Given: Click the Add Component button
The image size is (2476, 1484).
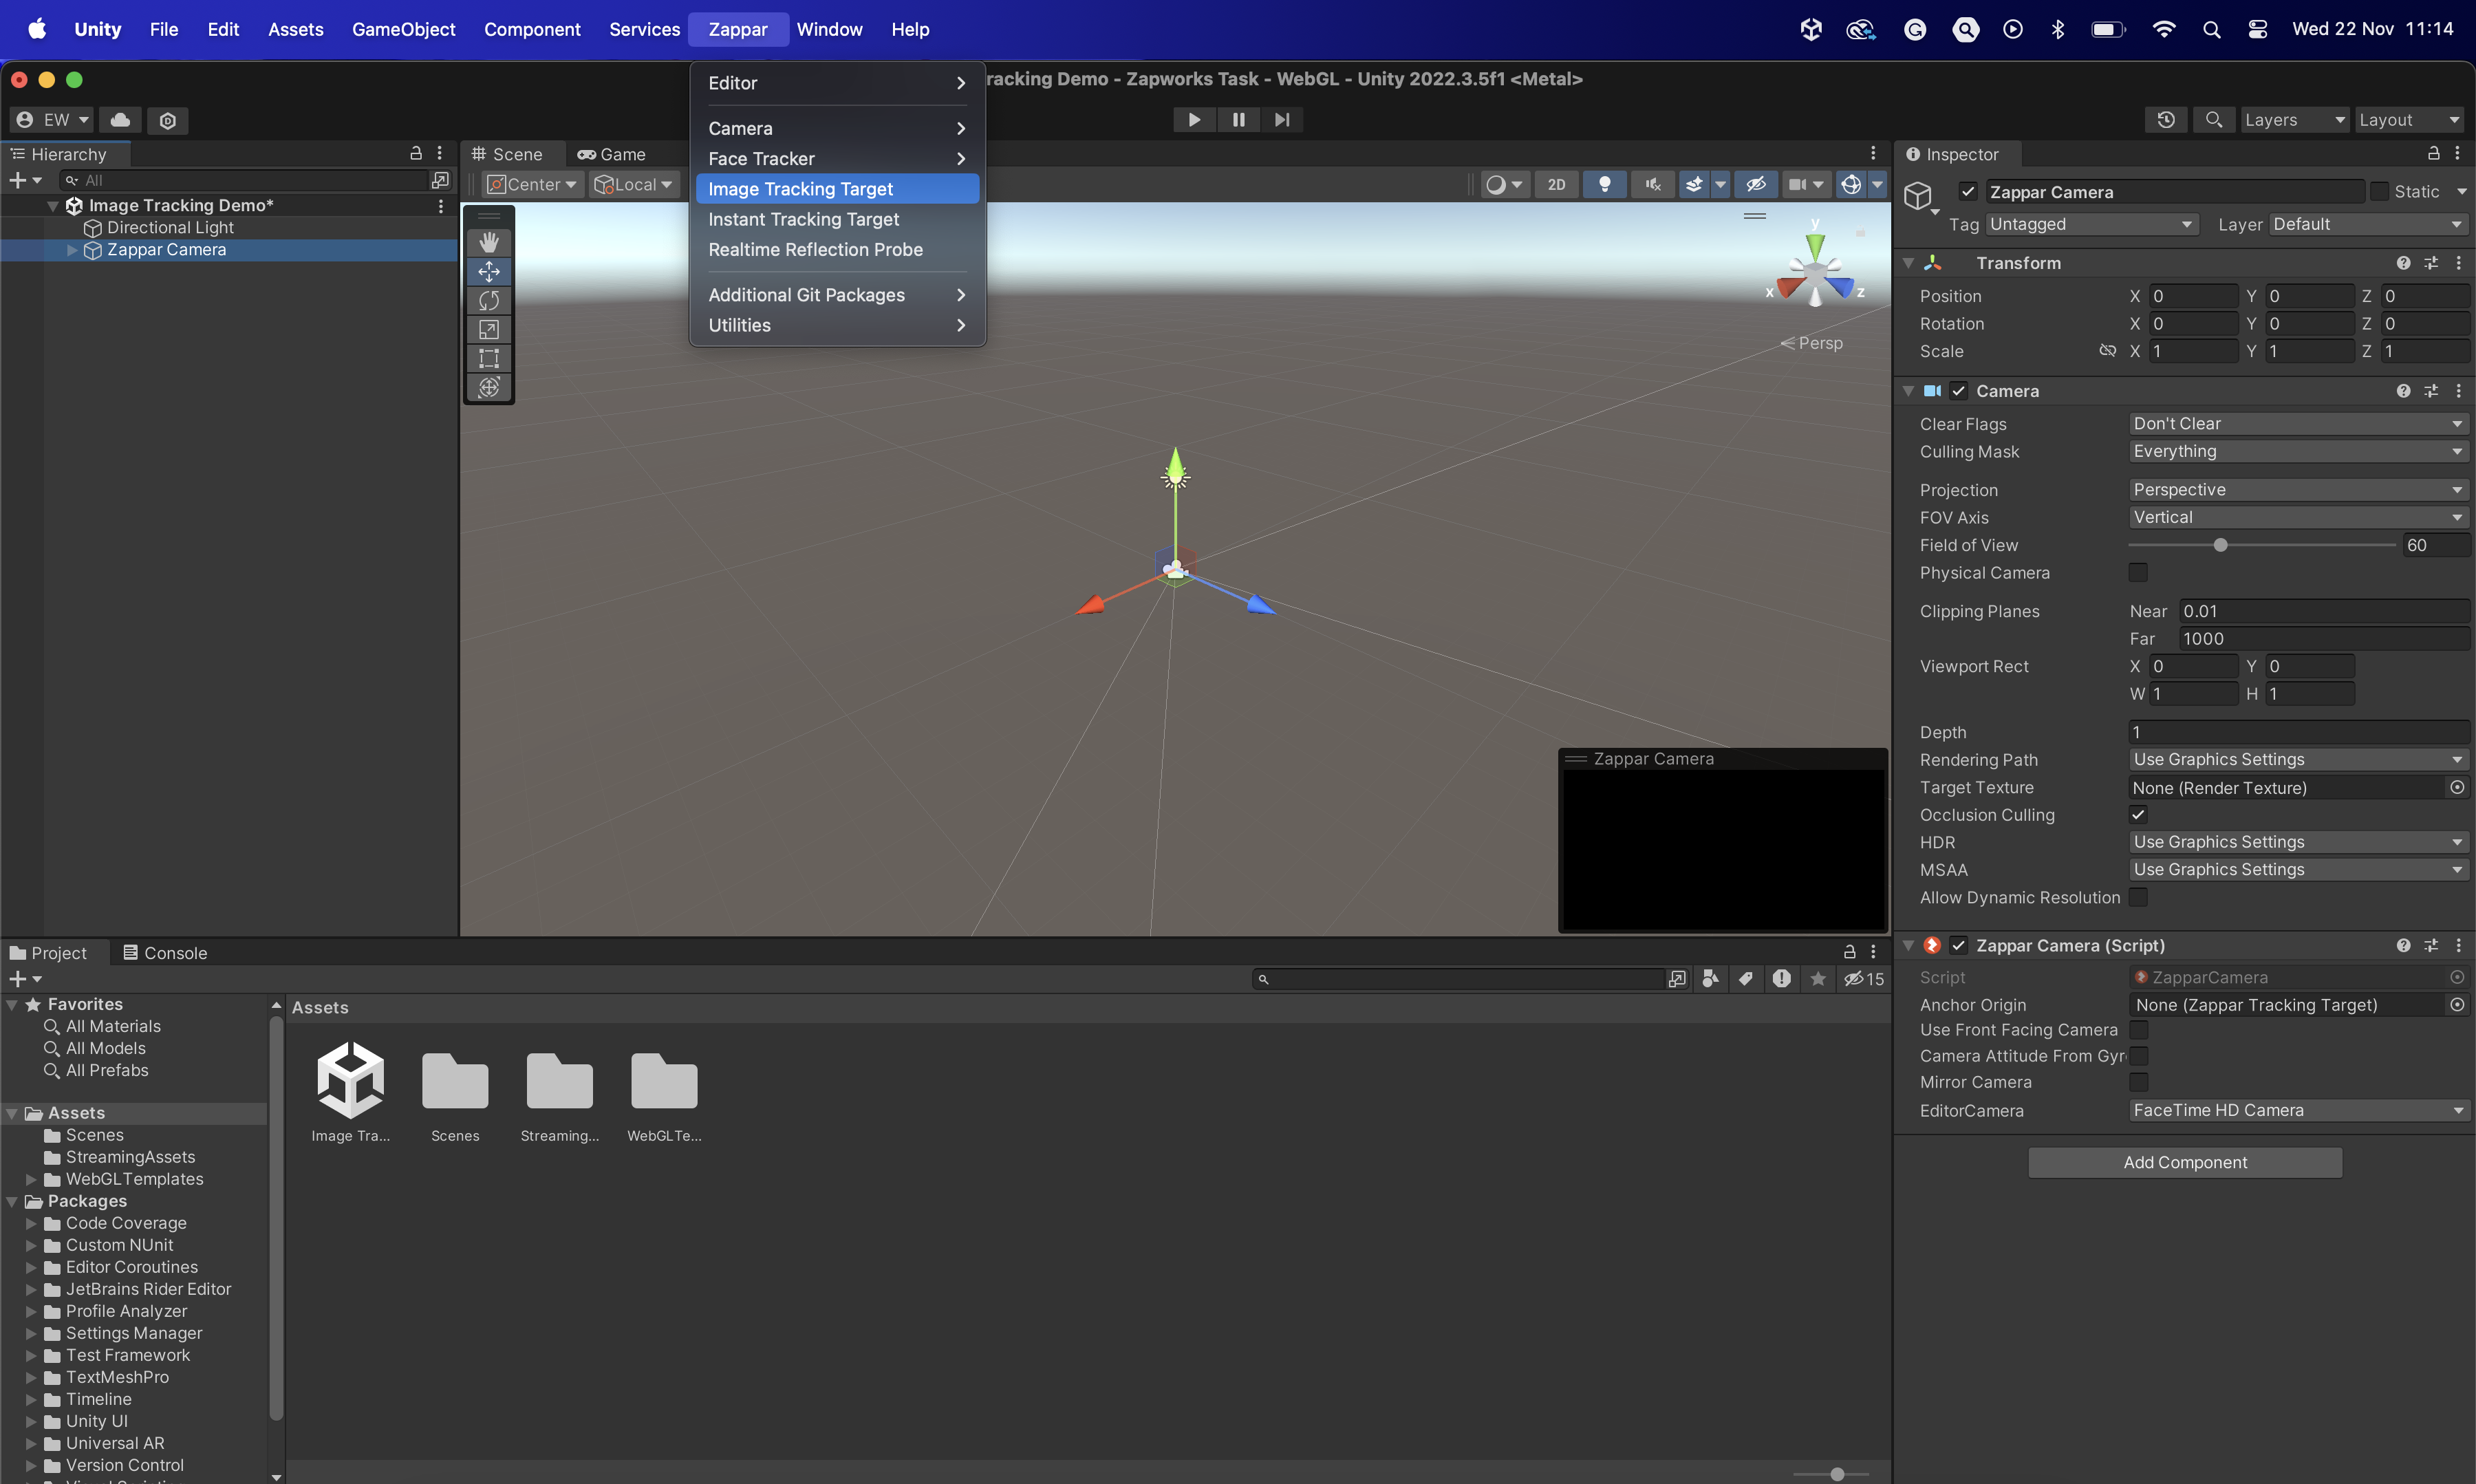Looking at the screenshot, I should (x=2185, y=1162).
